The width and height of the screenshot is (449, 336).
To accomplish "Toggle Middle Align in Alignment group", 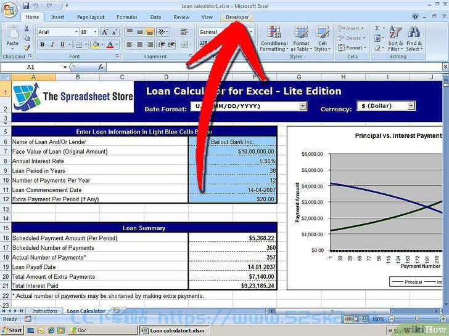I will pos(140,32).
